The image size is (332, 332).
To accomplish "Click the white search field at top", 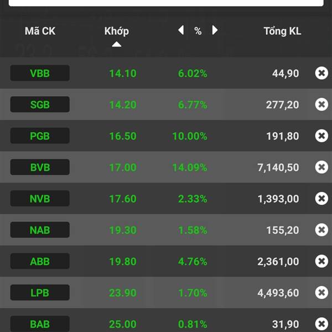I will point(166,3).
